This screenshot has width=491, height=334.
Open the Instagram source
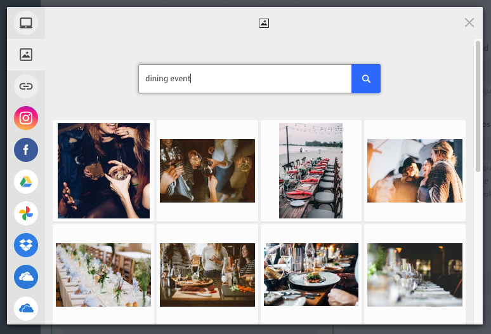[x=26, y=117]
